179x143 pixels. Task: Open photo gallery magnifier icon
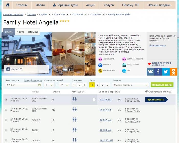point(8,69)
